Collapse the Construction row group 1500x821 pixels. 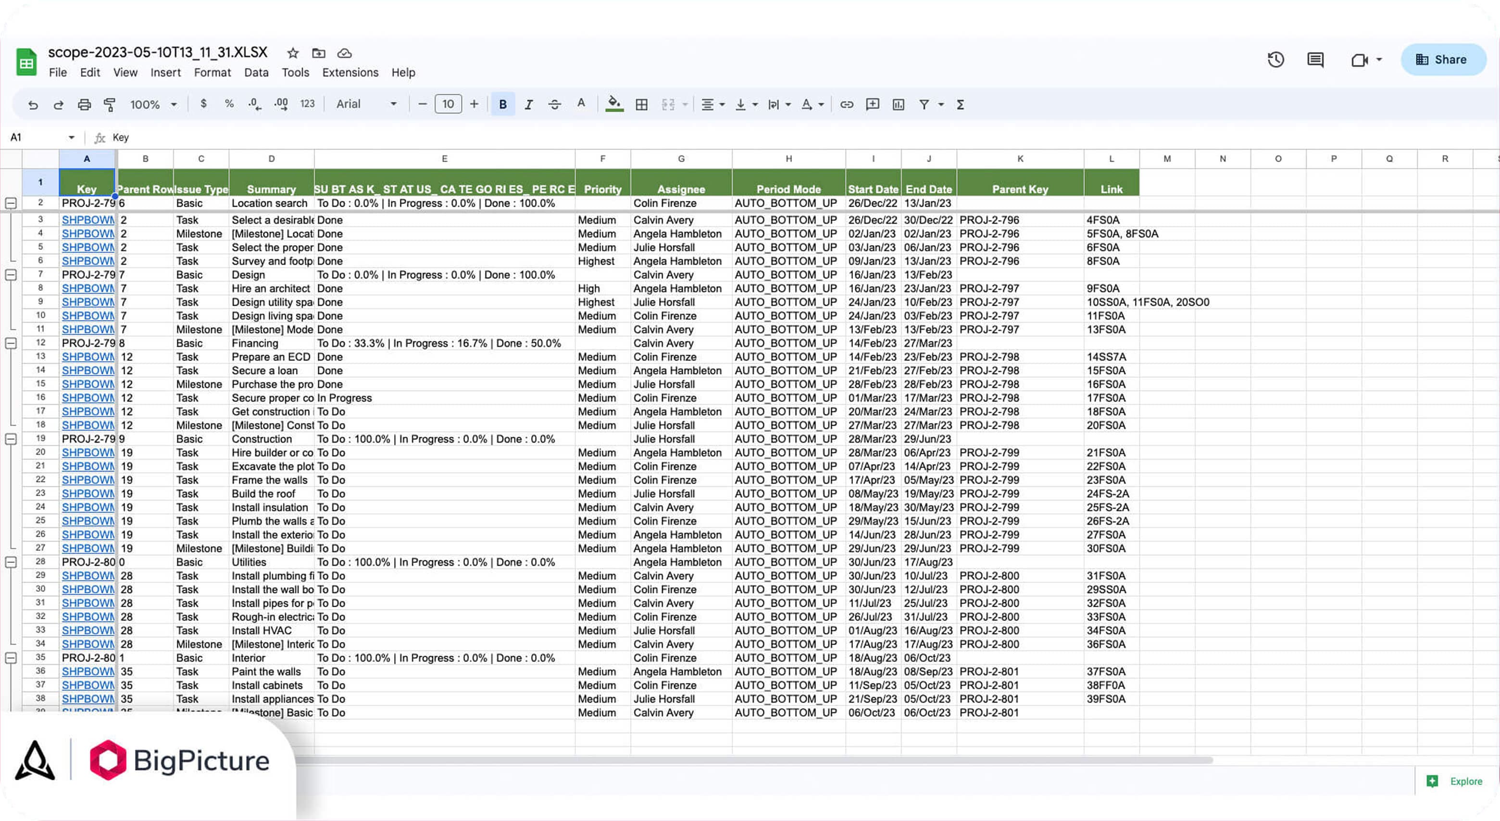tap(11, 440)
